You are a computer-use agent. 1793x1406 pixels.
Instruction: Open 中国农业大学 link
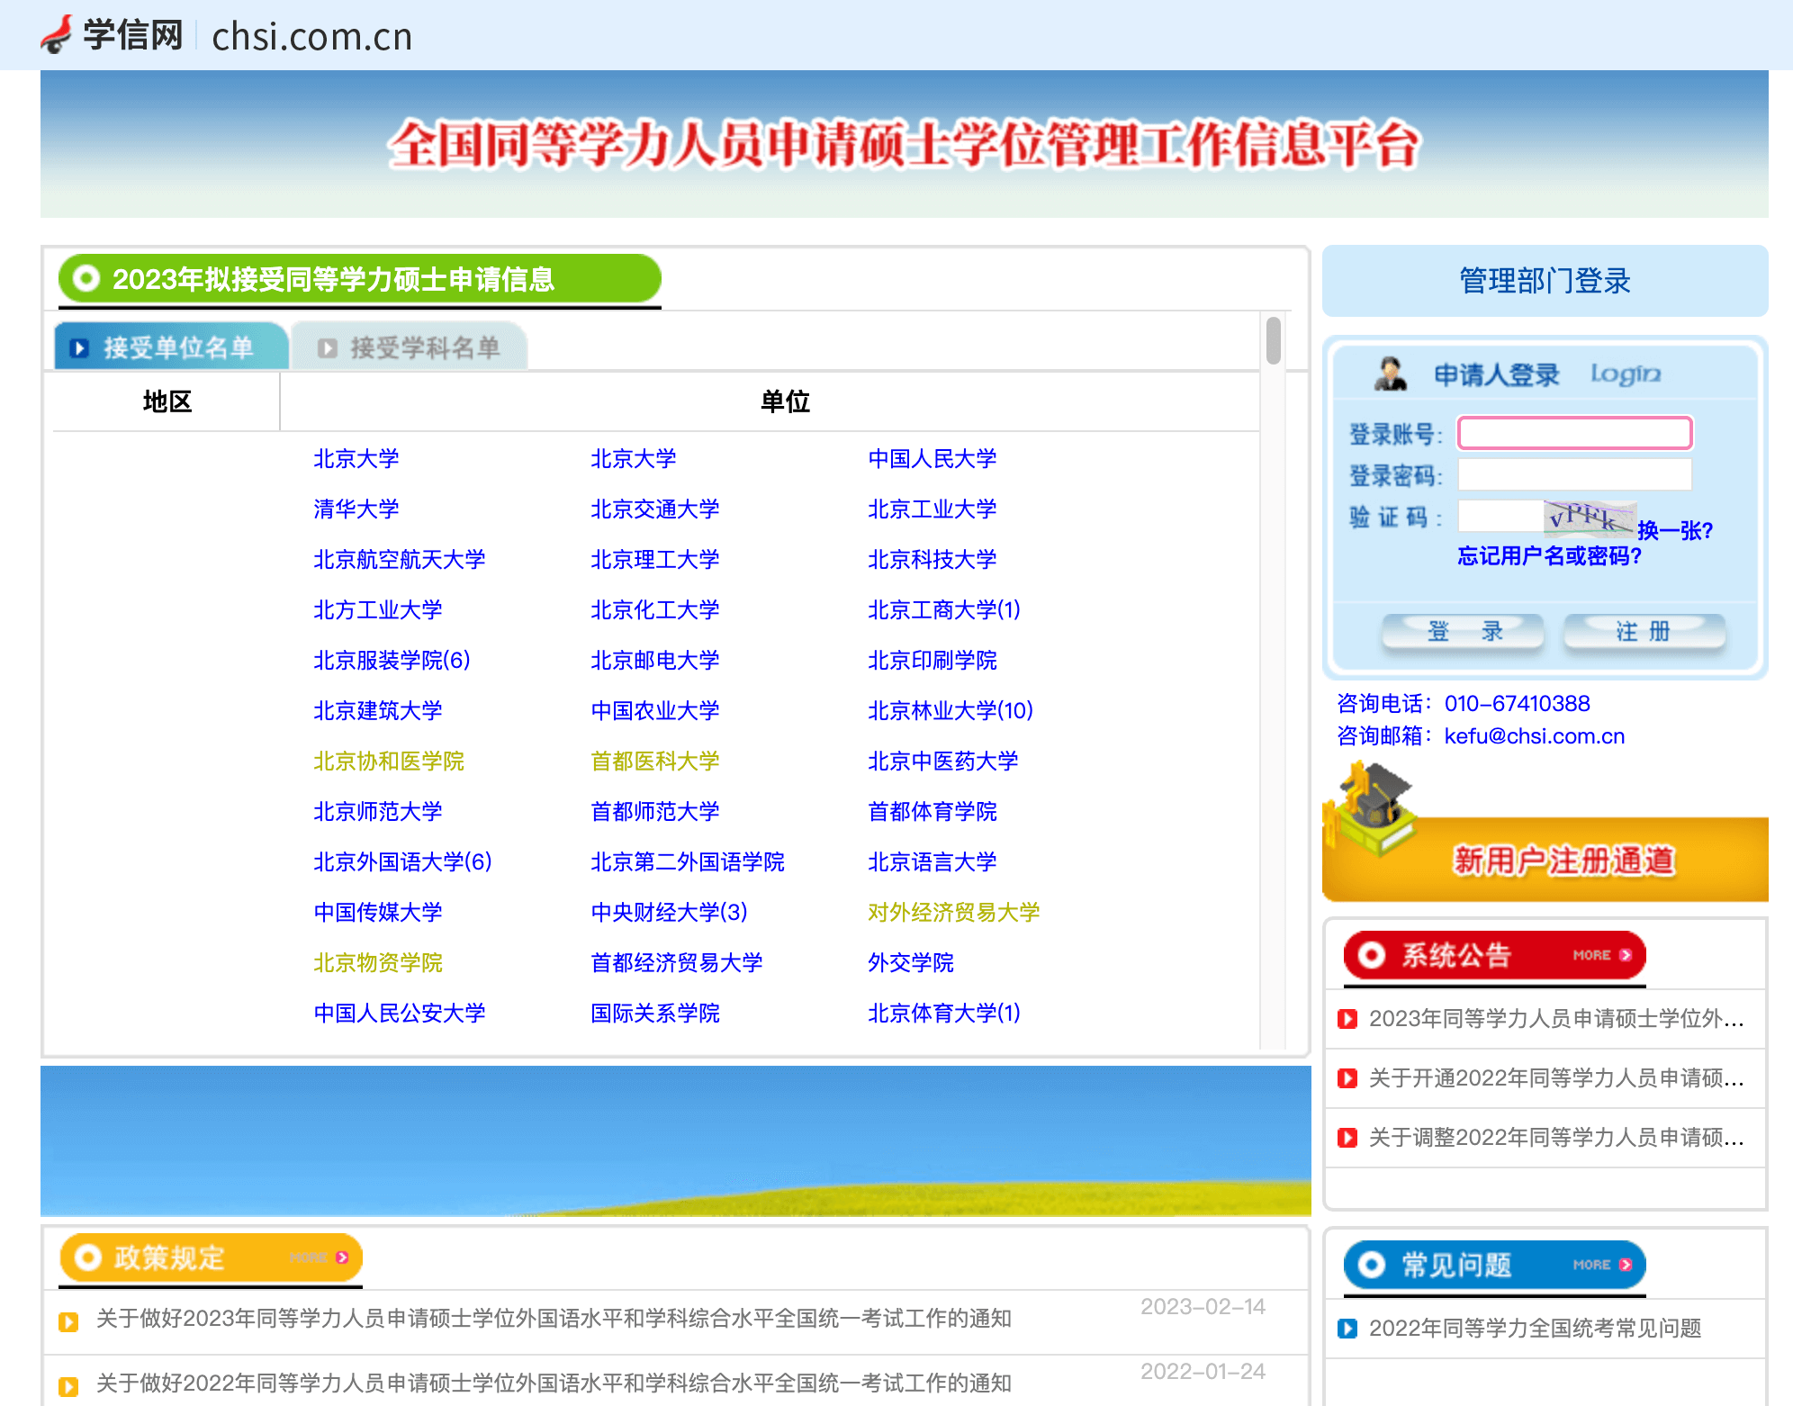pyautogui.click(x=655, y=711)
